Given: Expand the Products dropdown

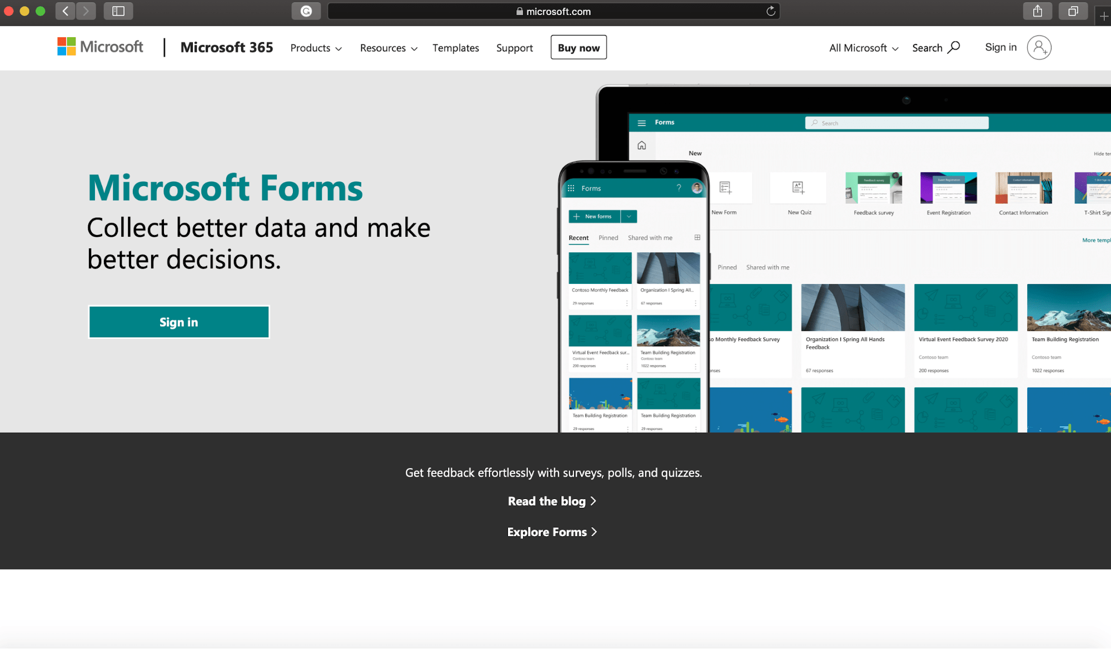Looking at the screenshot, I should coord(316,48).
